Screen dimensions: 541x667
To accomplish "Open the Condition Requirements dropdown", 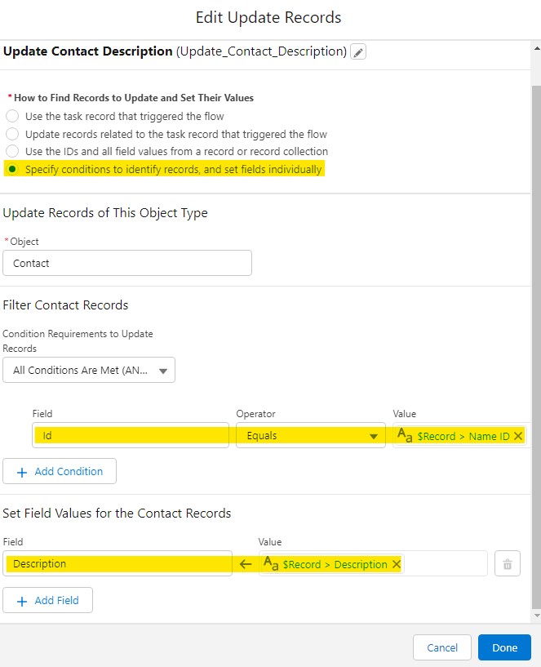I will pos(89,370).
